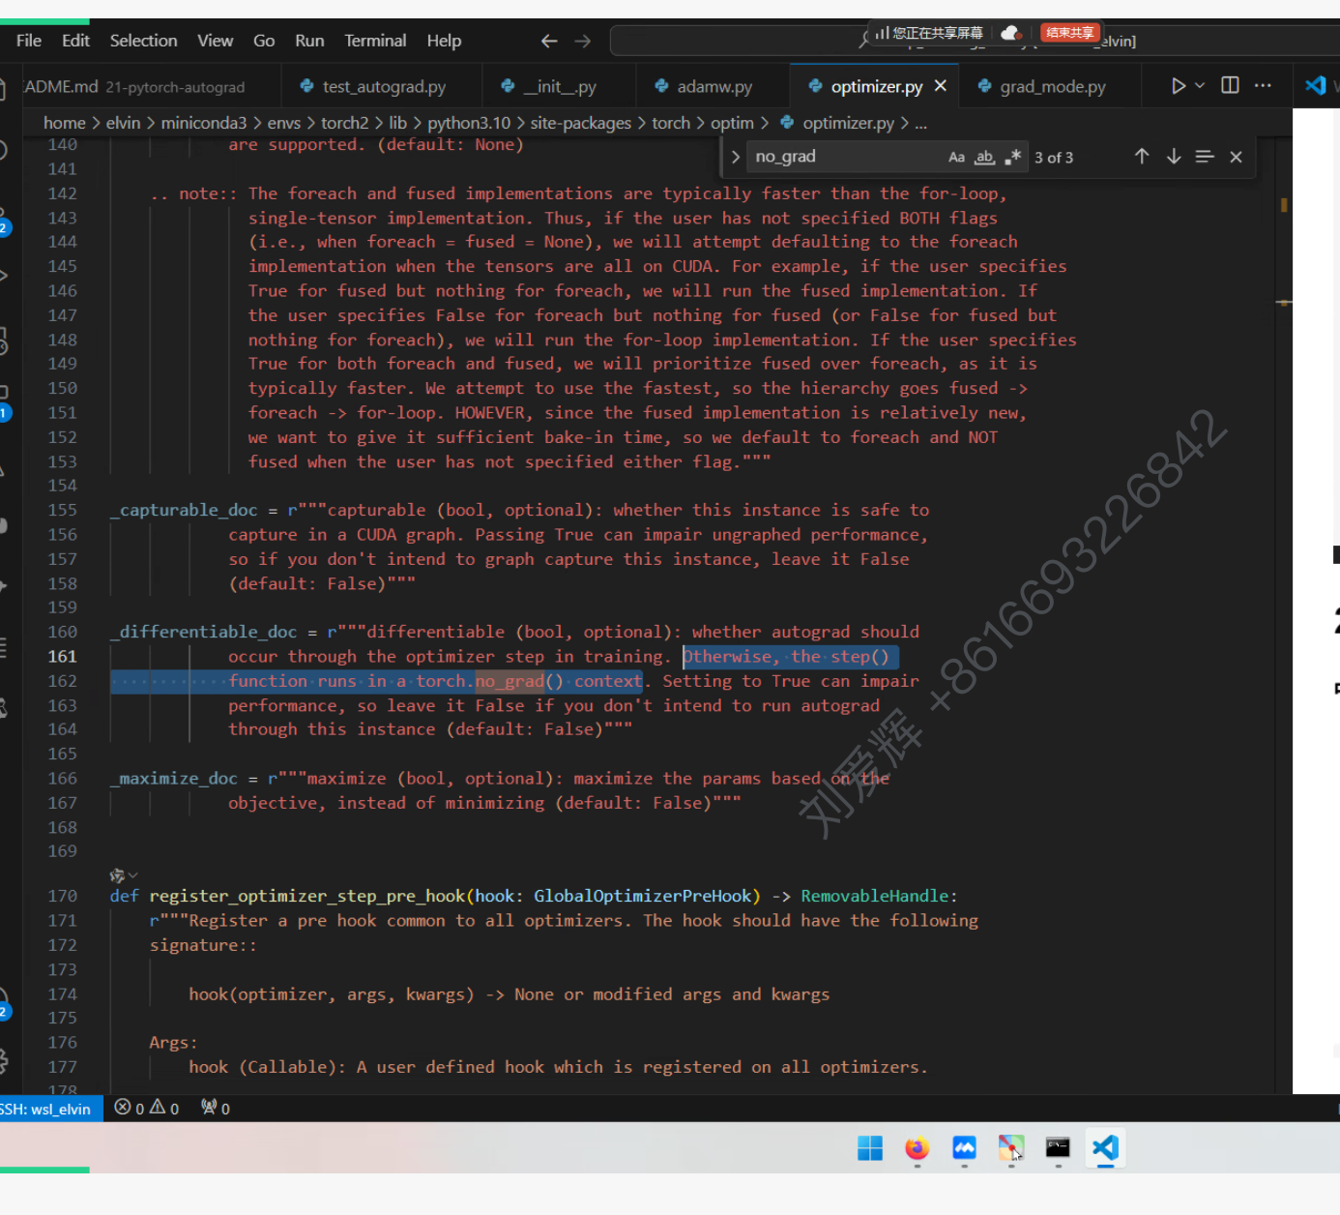Toggle Match Whole Word in find
This screenshot has height=1215, width=1340.
click(x=984, y=158)
